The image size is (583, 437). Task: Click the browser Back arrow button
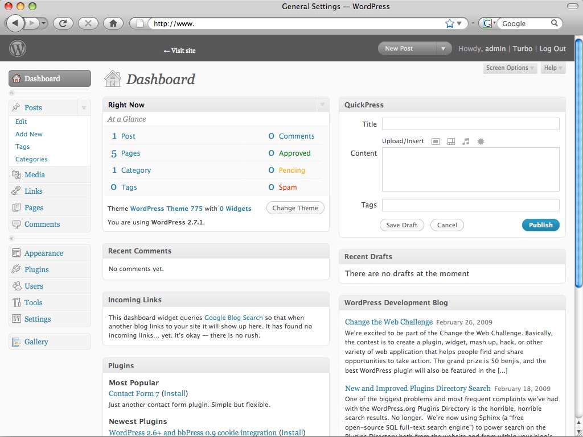point(14,23)
